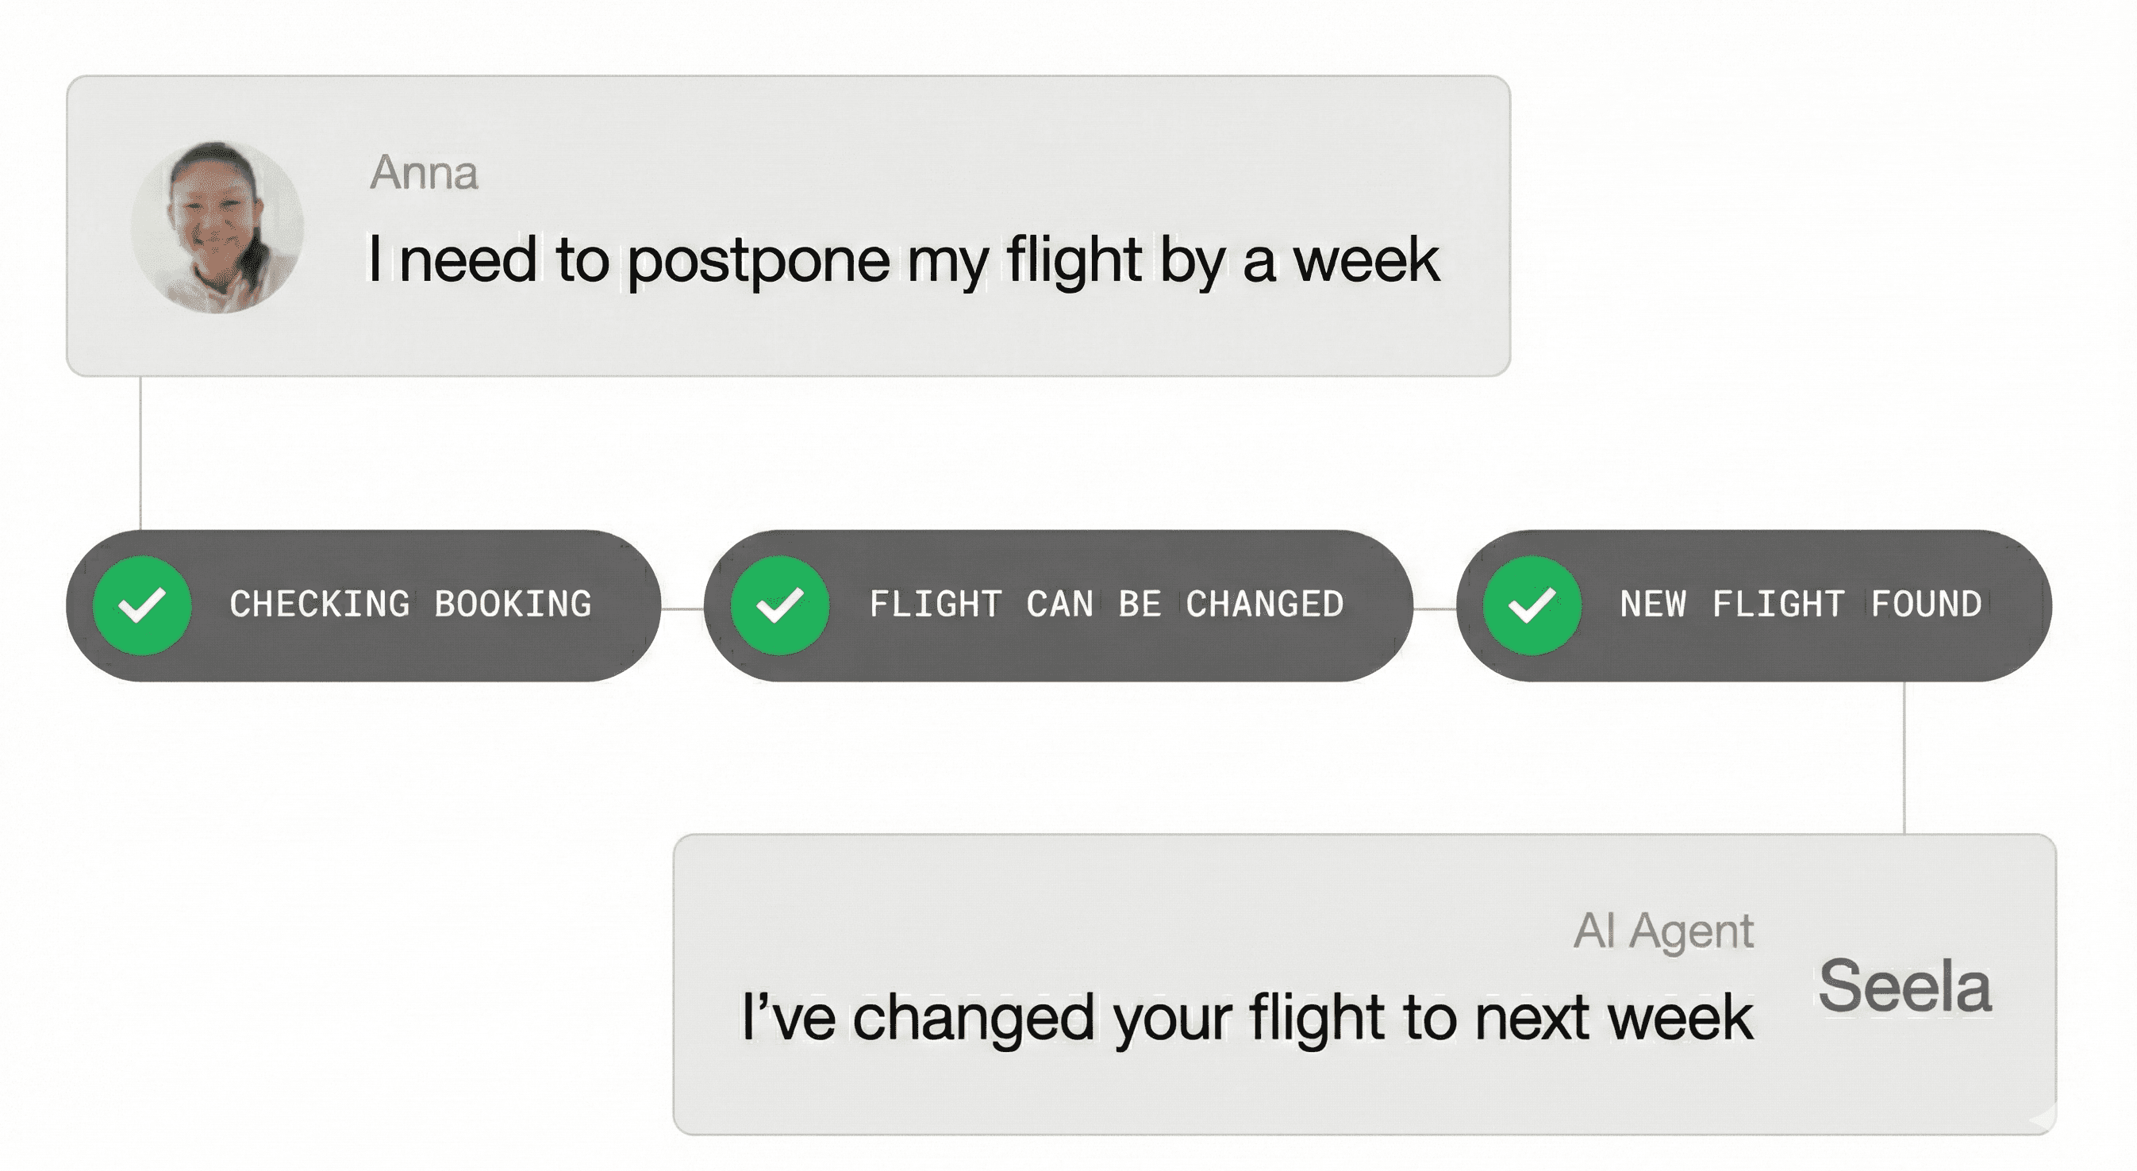This screenshot has width=2137, height=1171.
Task: Select the NEW FLIGHT FOUND step label
Action: coord(1801,605)
